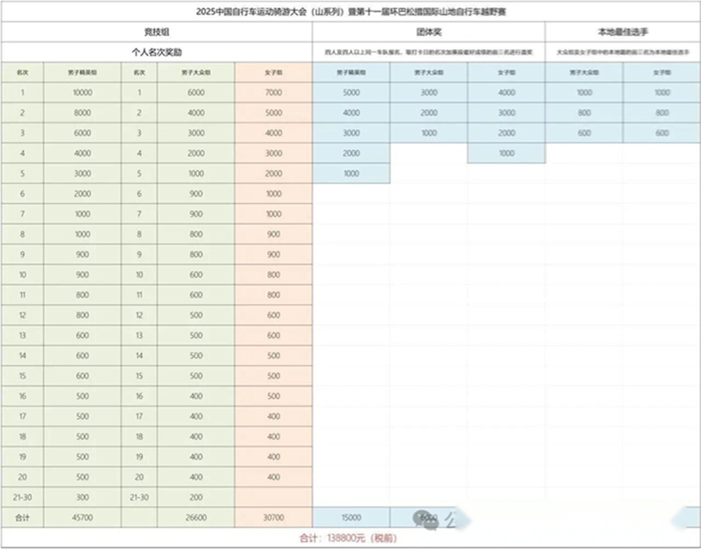The image size is (701, 549).
Task: Select the team award rule description under 团体奖
Action: (x=429, y=52)
